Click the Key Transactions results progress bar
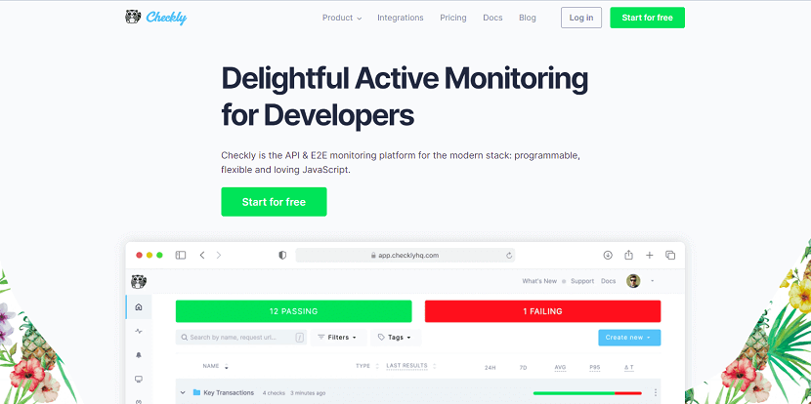Screen dimensions: 811x404 point(587,393)
